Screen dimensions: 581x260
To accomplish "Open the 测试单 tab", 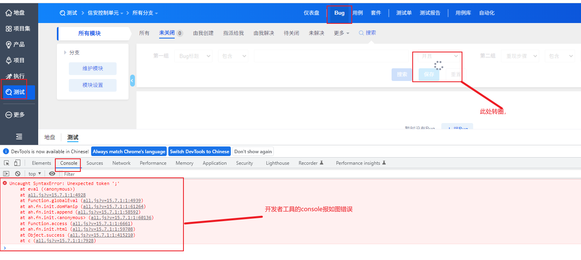I will tap(404, 13).
